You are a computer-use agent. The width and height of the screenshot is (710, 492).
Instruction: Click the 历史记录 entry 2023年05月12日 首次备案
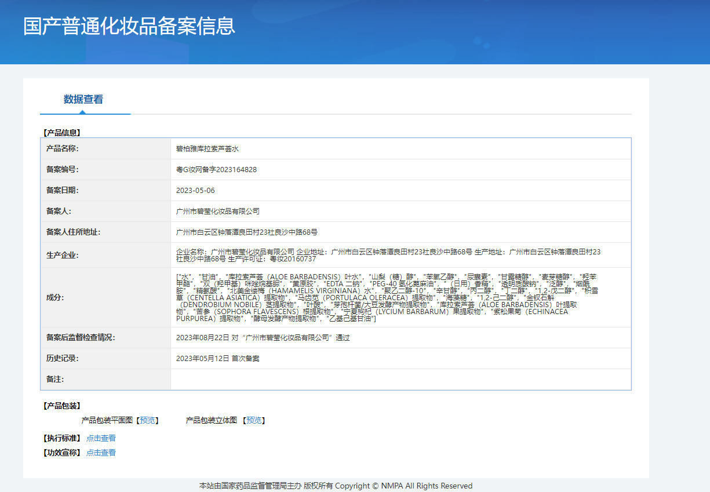(x=217, y=359)
